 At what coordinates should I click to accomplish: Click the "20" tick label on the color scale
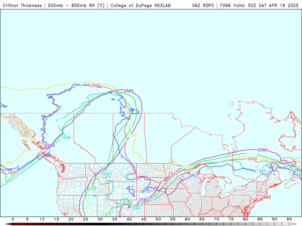click(71, 219)
